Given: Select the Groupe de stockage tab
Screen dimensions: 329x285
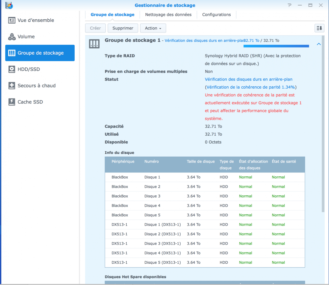Looking at the screenshot, I should pos(113,15).
